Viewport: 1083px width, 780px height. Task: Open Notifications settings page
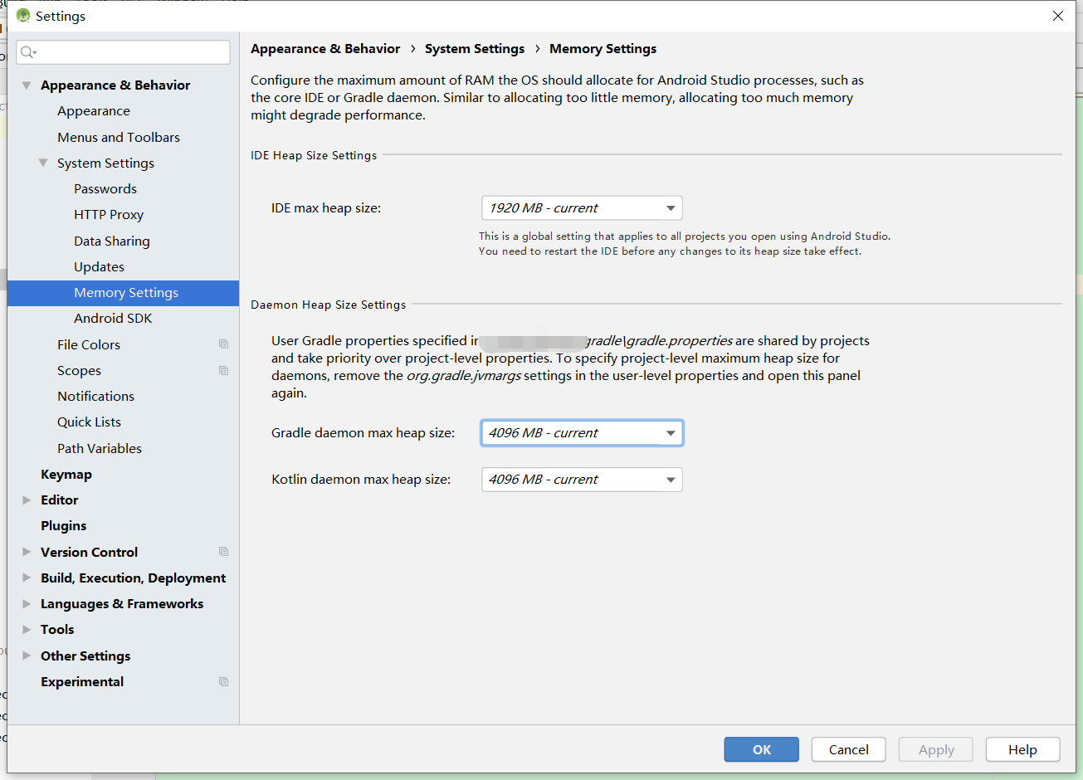point(95,397)
